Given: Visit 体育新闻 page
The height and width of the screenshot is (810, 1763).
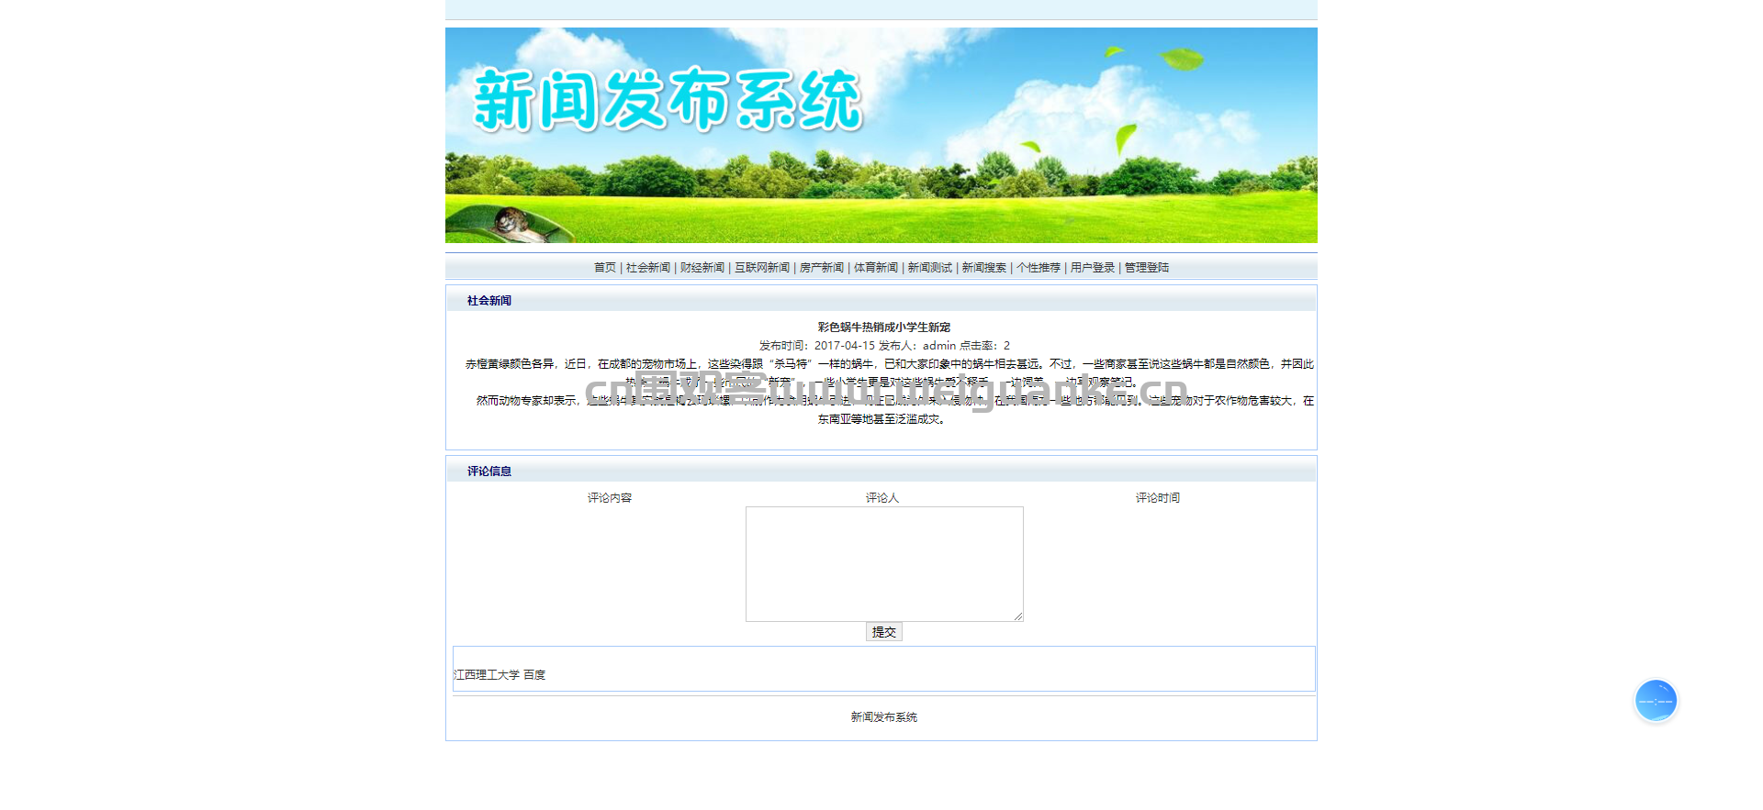Looking at the screenshot, I should click(x=876, y=268).
